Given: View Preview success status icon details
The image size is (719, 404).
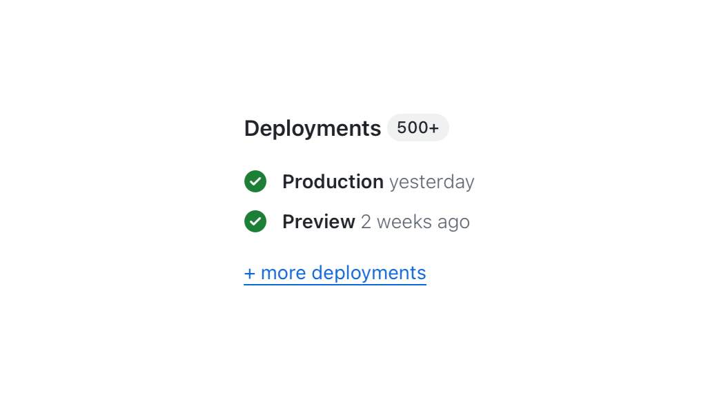Looking at the screenshot, I should tap(255, 221).
